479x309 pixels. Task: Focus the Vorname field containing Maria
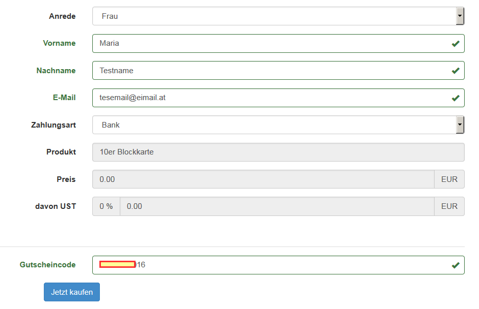point(278,43)
